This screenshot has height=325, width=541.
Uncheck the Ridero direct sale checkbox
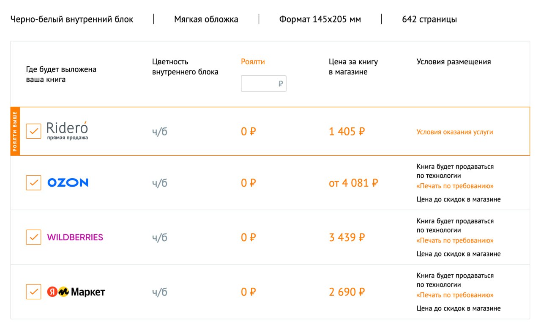tap(33, 131)
